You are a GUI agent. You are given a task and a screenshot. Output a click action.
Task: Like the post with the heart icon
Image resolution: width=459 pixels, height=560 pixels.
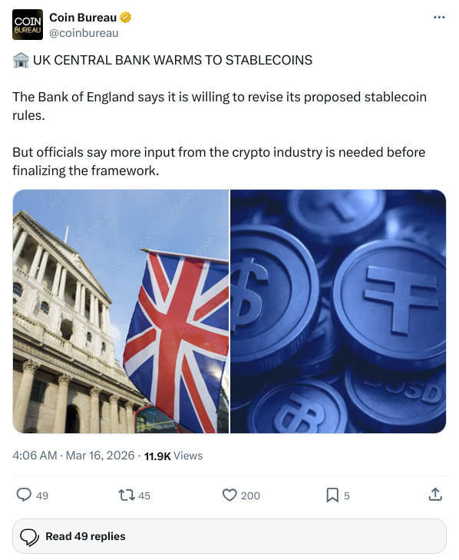pos(229,495)
